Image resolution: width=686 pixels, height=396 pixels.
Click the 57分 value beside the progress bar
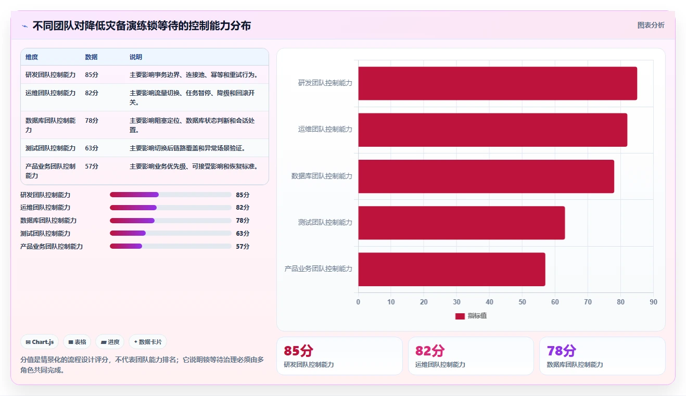coord(243,247)
